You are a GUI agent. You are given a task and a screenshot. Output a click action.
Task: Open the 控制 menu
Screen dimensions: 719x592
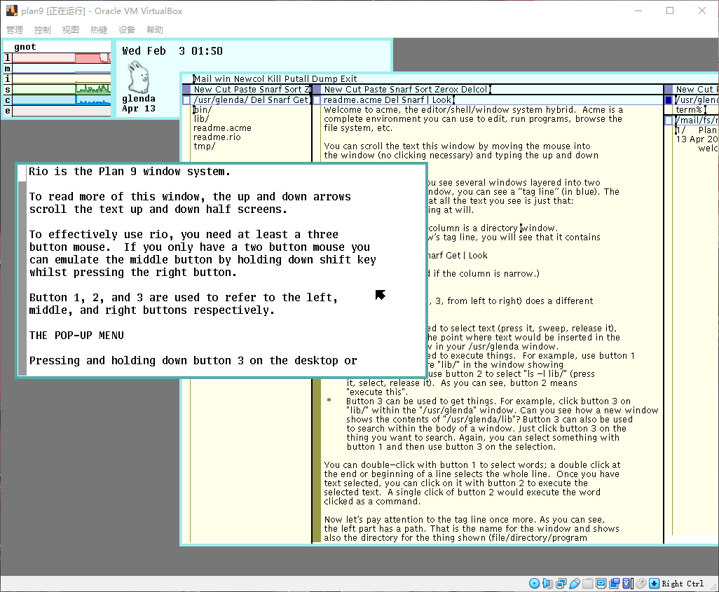43,30
